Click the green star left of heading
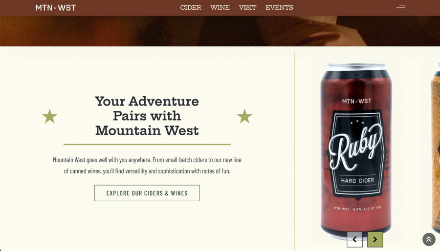 [x=50, y=116]
